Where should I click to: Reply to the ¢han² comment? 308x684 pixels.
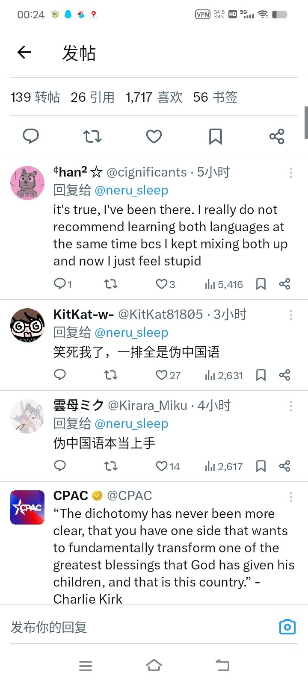point(60,284)
